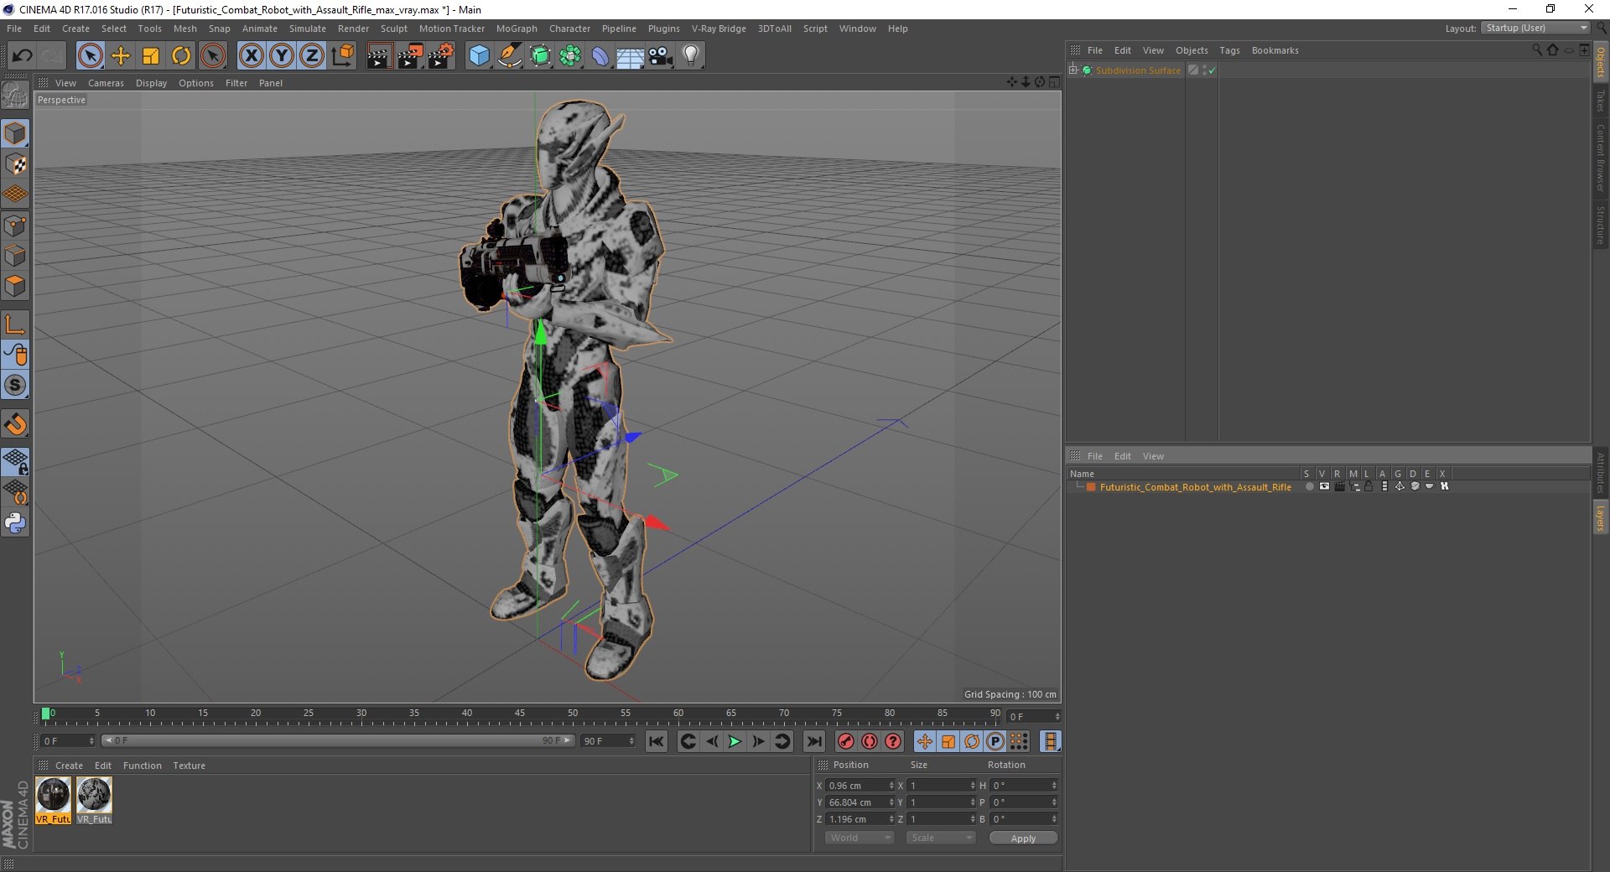Step the Position X value spinner

(x=891, y=786)
